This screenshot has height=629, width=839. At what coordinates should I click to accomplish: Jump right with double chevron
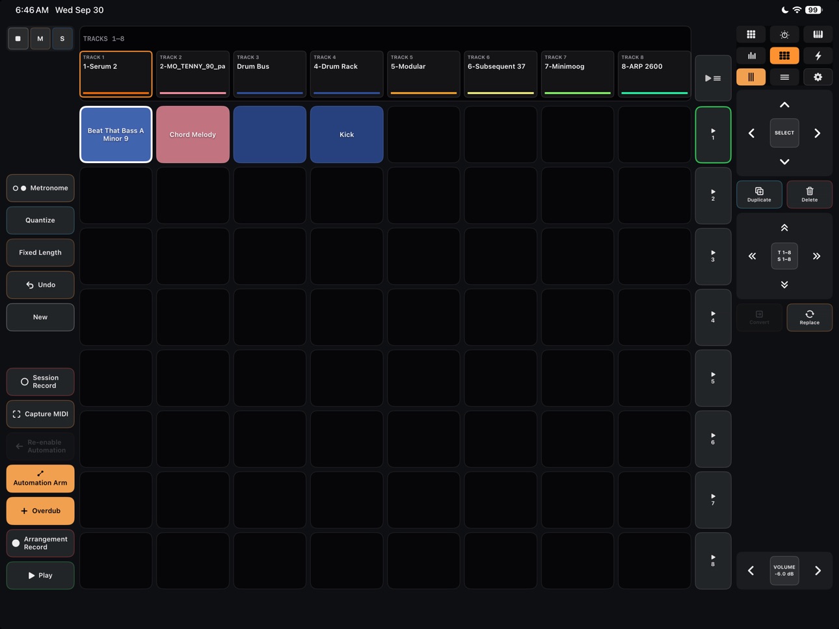click(x=817, y=256)
